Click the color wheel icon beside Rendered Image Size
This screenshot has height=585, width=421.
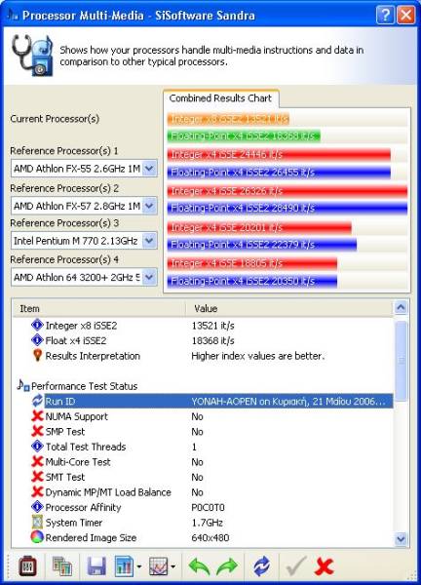(37, 537)
